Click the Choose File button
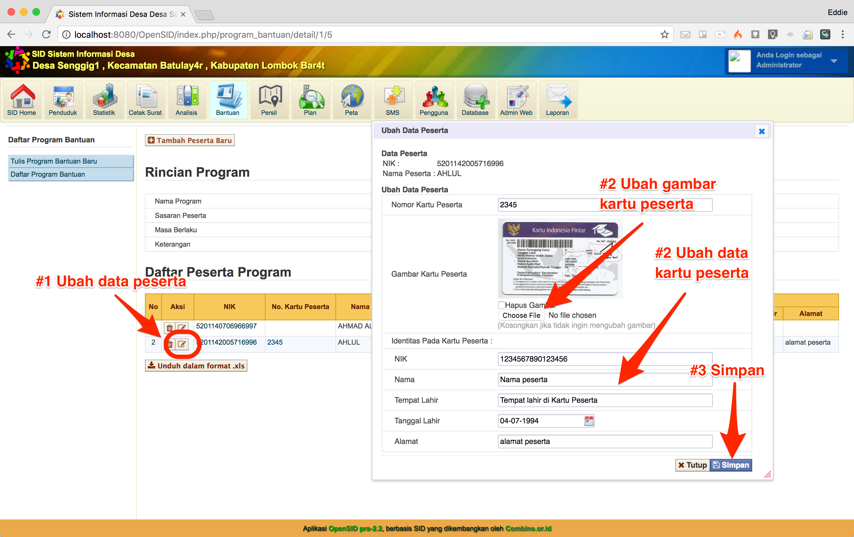 pyautogui.click(x=521, y=315)
